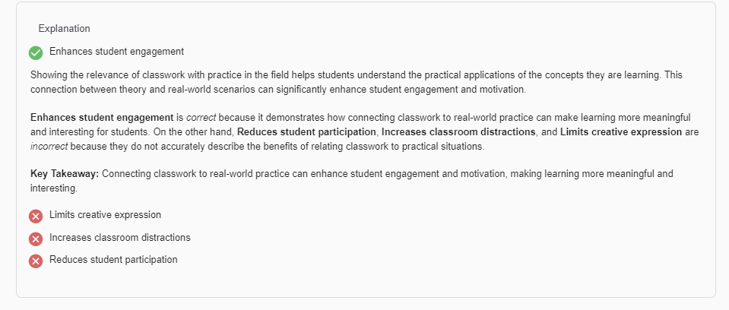Click the red X icon beside Limits creative expression

pos(36,216)
